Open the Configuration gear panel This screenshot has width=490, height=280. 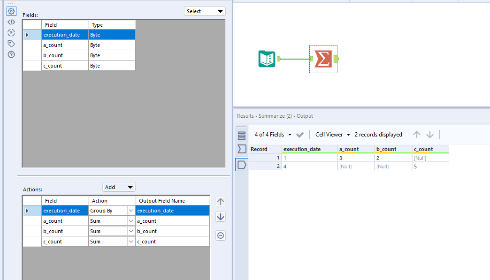pyautogui.click(x=11, y=11)
